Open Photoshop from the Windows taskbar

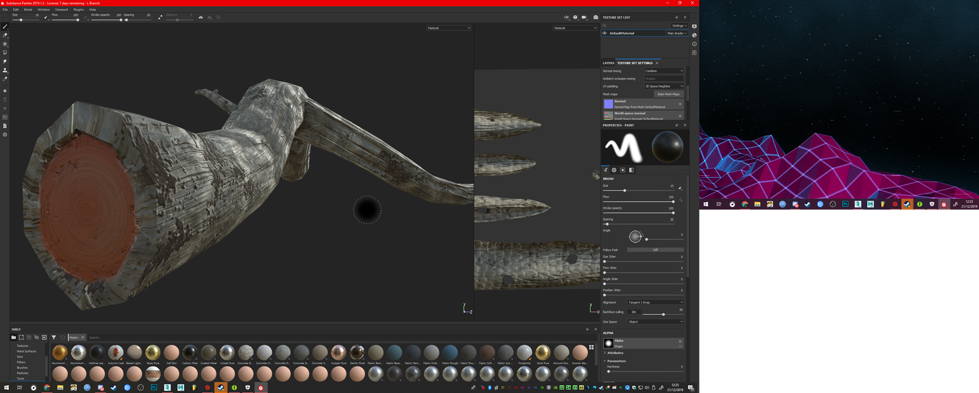[x=154, y=388]
